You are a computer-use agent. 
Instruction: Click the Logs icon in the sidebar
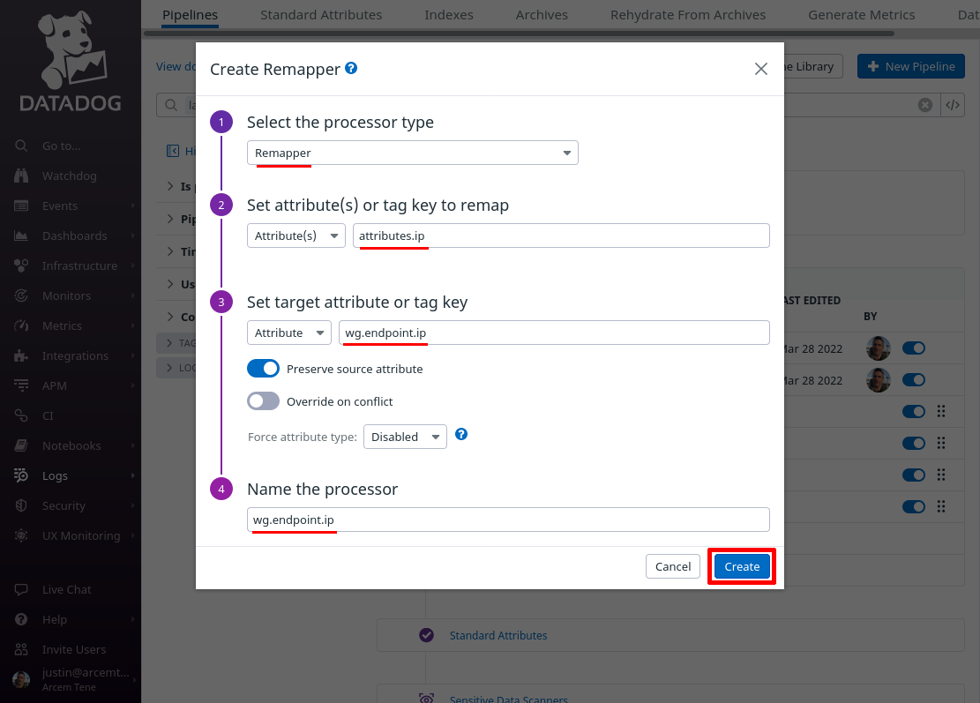[x=21, y=475]
